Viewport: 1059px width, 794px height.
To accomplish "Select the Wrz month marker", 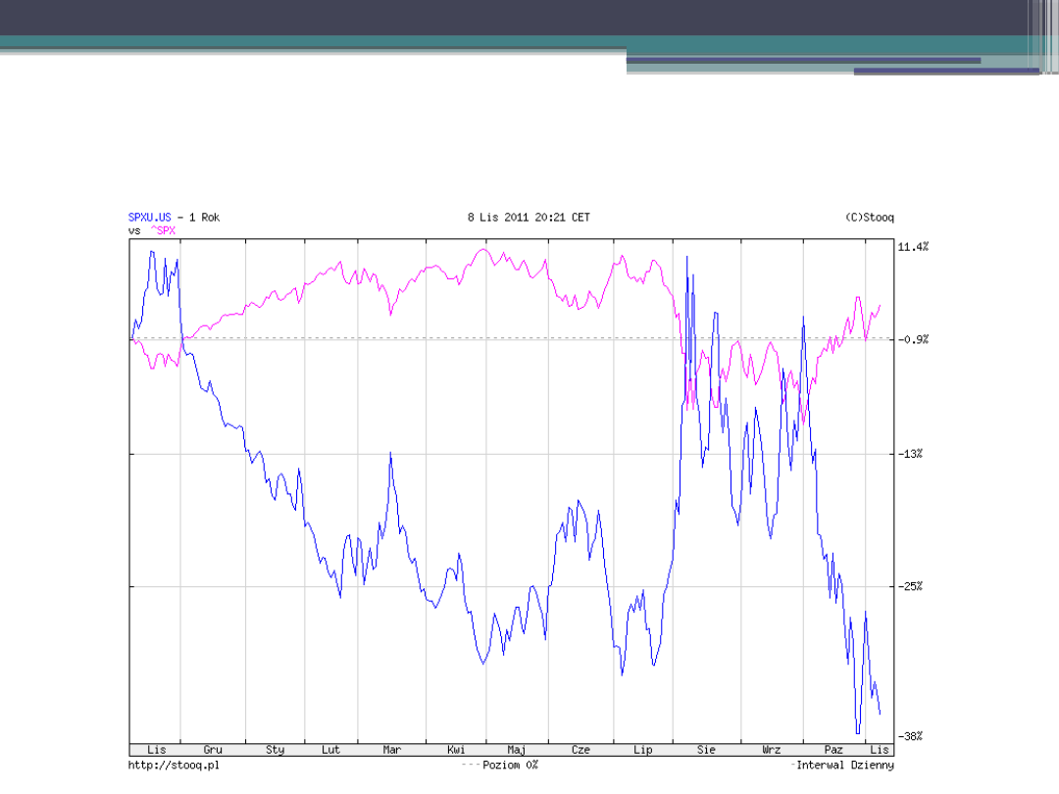I will [772, 750].
